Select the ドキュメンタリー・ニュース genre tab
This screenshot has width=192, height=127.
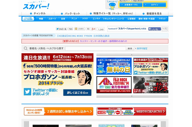(x=113, y=19)
